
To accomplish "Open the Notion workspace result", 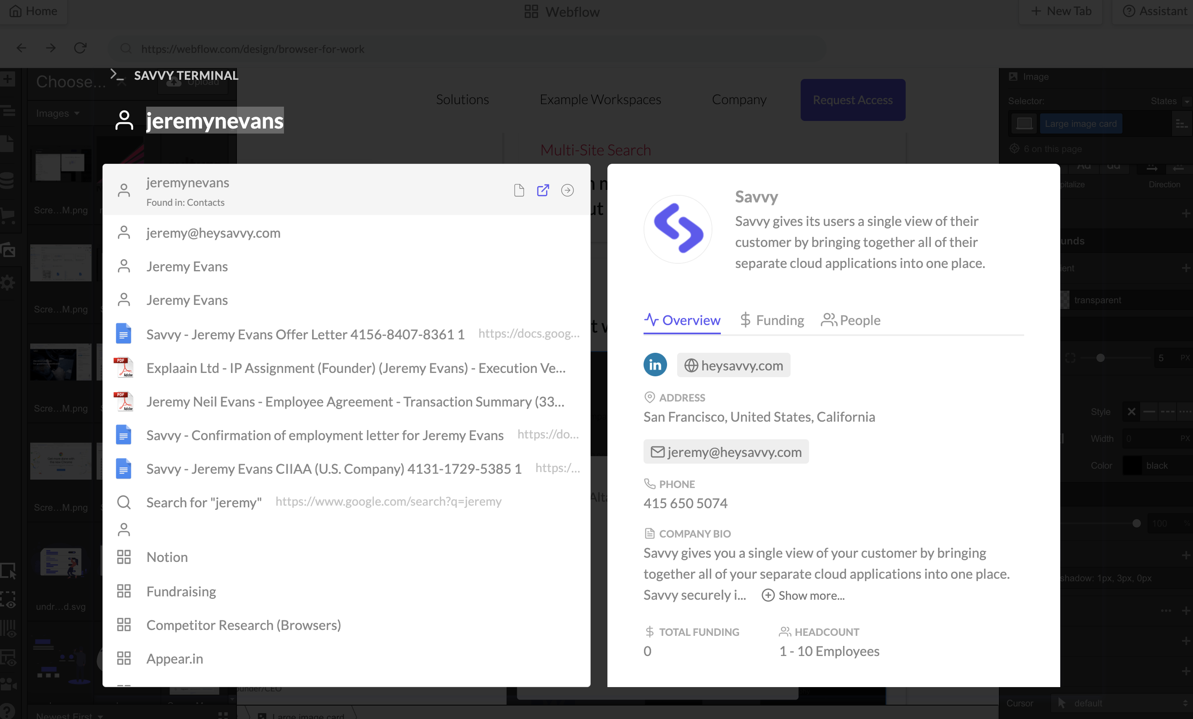I will tap(347, 557).
